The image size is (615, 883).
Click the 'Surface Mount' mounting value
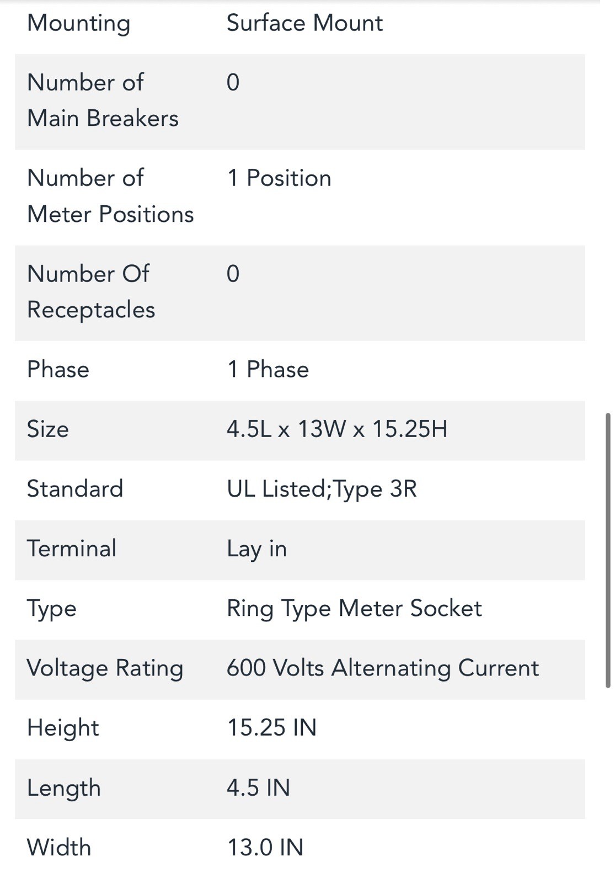point(304,23)
